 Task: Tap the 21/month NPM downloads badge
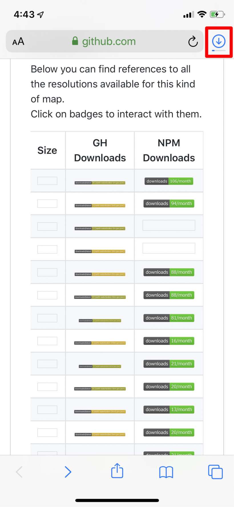click(x=169, y=364)
